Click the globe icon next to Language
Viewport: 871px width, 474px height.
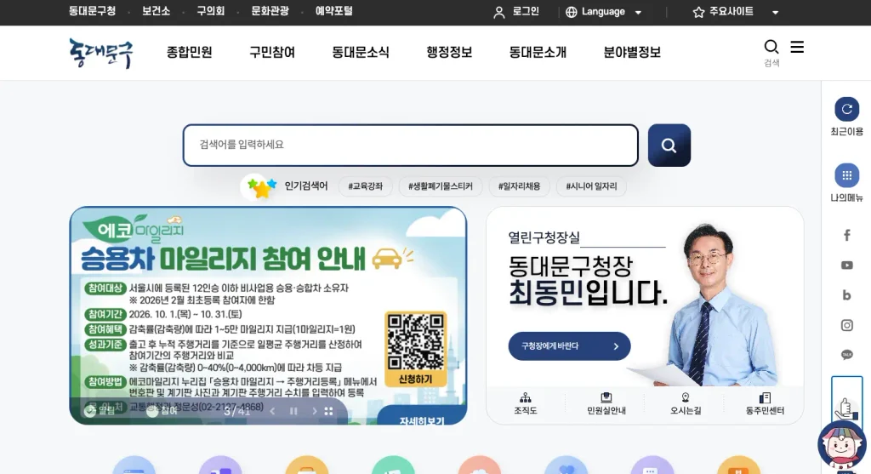(x=571, y=12)
